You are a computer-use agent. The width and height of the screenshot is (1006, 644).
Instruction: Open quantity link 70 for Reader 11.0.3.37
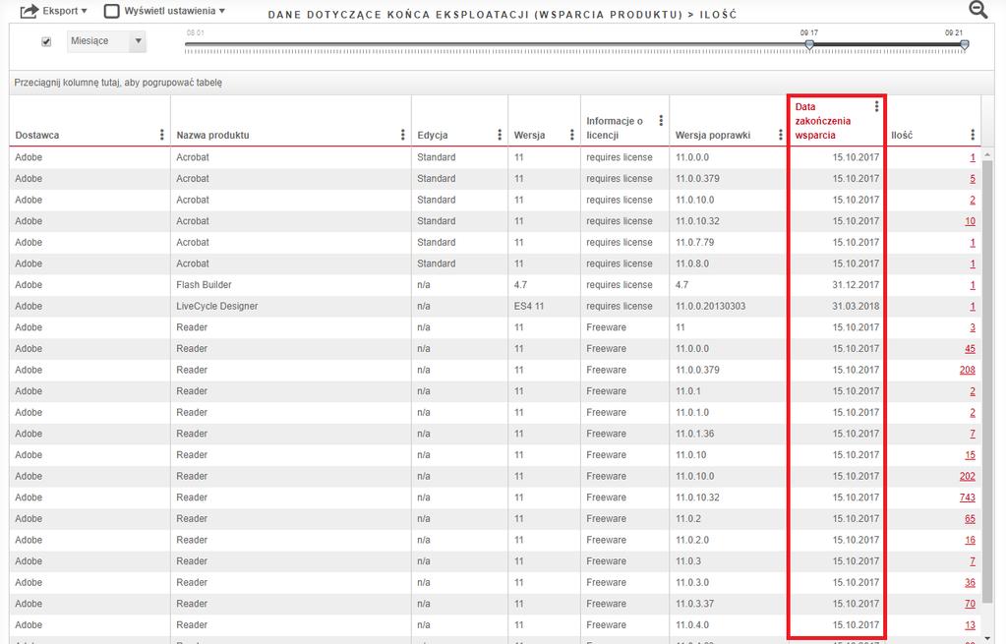(x=970, y=604)
